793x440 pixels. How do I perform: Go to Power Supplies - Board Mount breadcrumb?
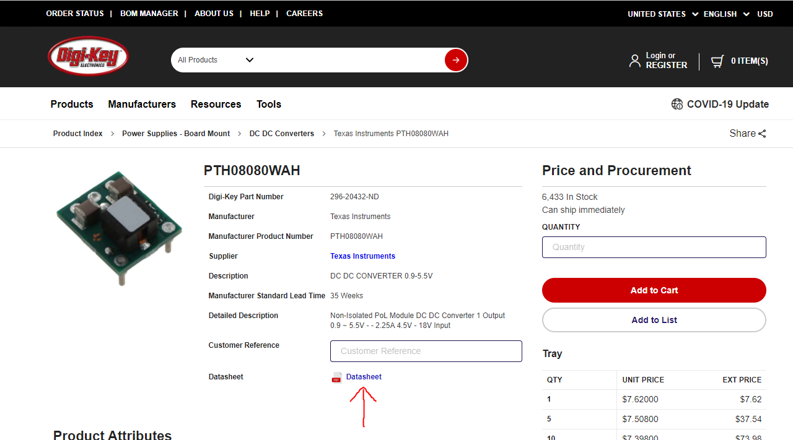click(176, 134)
